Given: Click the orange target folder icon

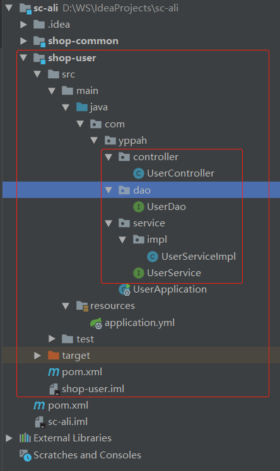Looking at the screenshot, I should tap(54, 356).
